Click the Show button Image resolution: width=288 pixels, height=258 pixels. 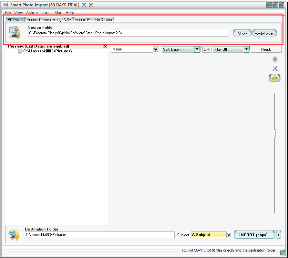pyautogui.click(x=242, y=33)
